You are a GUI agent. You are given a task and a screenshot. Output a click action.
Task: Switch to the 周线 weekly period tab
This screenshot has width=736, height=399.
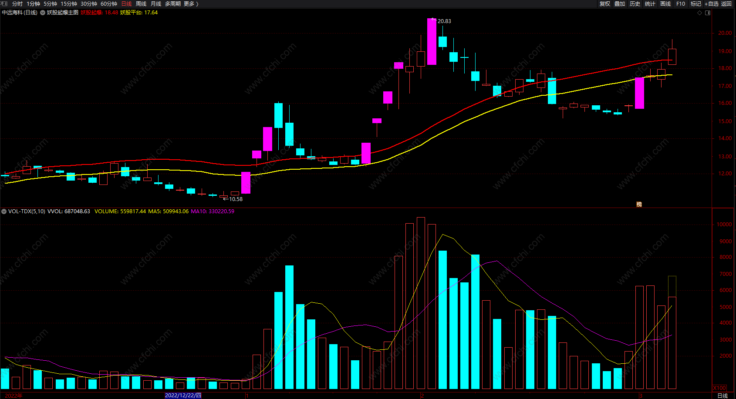click(141, 3)
